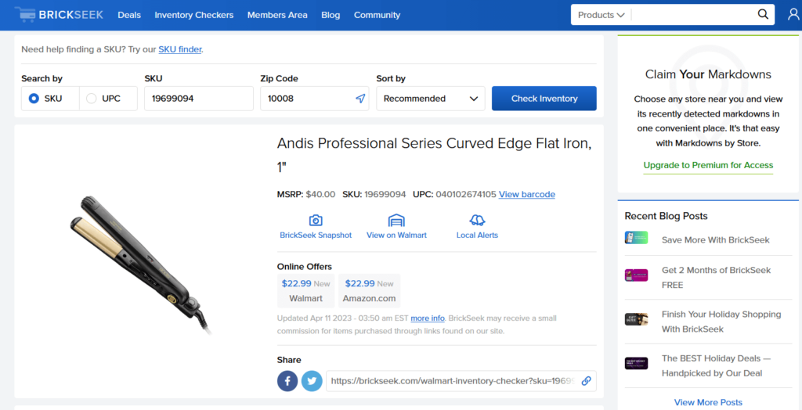Select the SKU radio option

[x=34, y=99]
